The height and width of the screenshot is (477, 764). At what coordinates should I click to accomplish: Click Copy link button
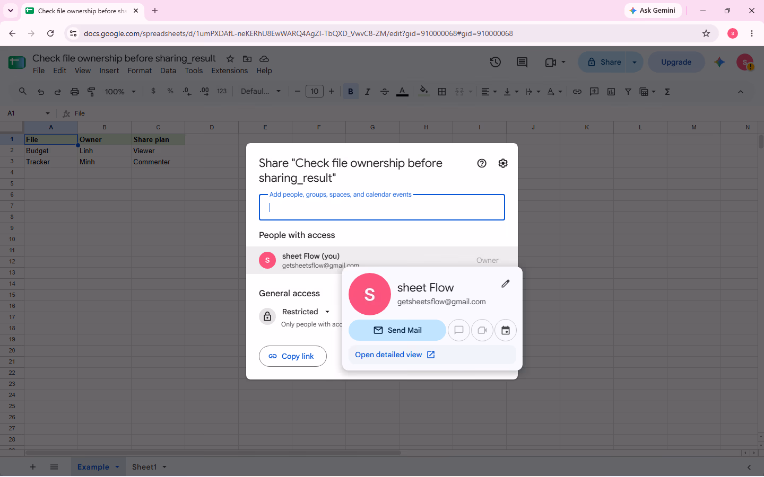point(293,356)
